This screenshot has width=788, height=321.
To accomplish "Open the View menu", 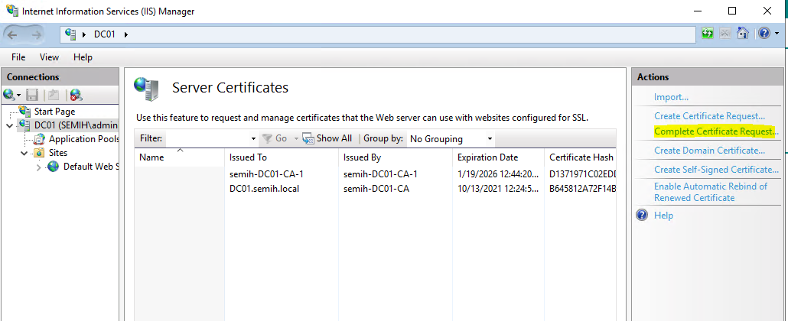I will click(x=49, y=57).
